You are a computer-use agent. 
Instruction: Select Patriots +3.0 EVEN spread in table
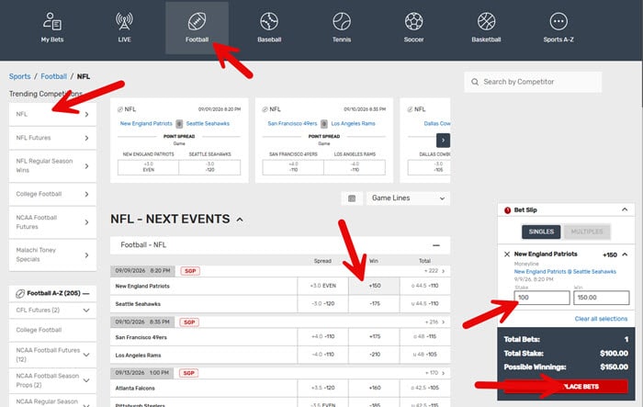click(322, 286)
